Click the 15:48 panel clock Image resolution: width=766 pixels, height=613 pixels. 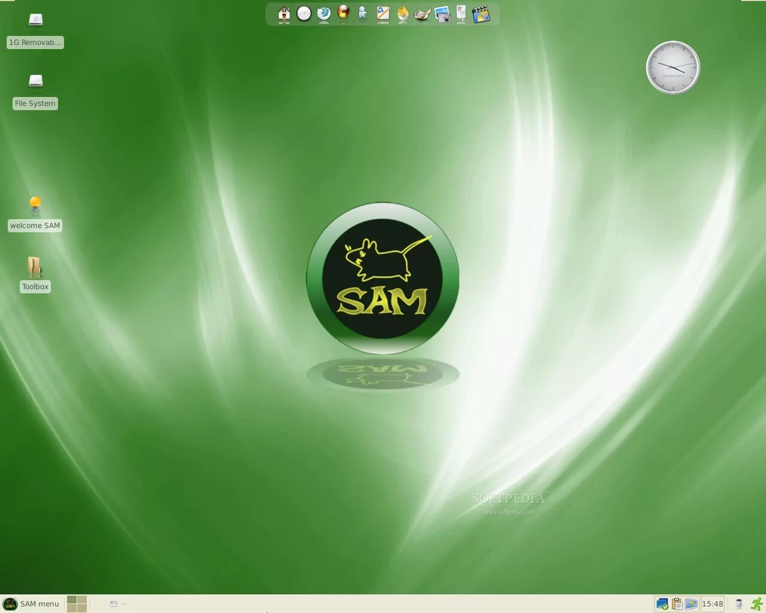[x=713, y=604]
